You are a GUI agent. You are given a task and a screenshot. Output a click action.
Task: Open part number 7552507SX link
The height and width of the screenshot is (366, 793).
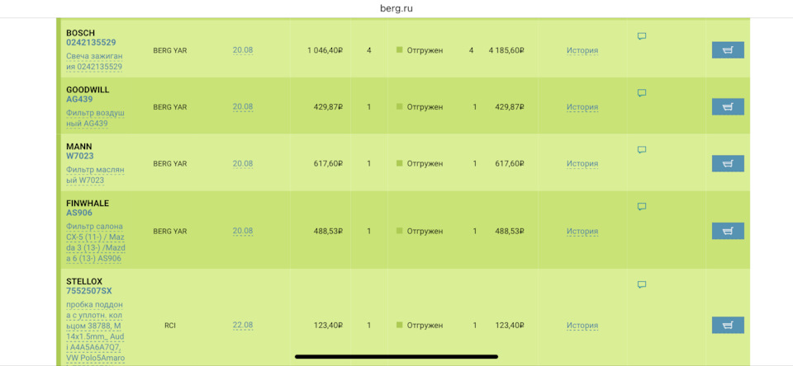click(x=89, y=291)
